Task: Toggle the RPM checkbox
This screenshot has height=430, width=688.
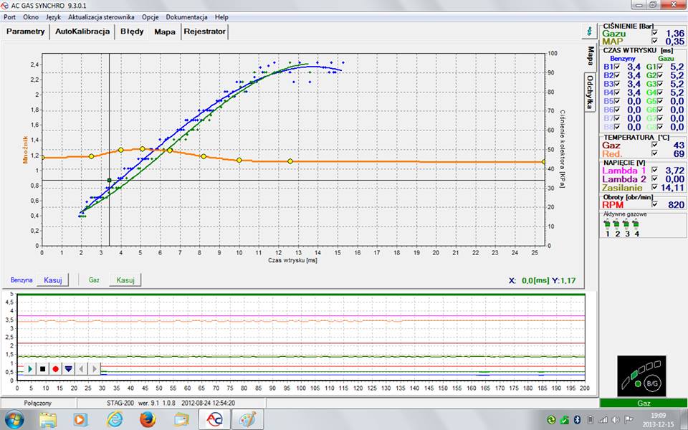Action: (654, 204)
